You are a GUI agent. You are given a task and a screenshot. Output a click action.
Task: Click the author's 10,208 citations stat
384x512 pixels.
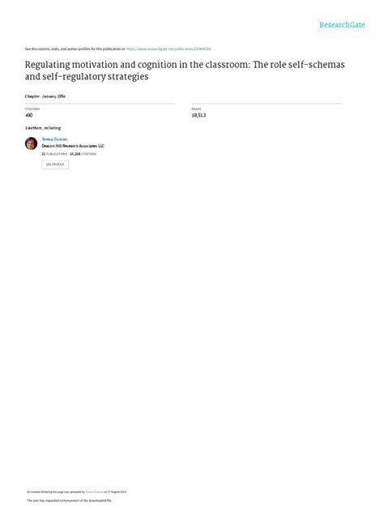click(83, 154)
